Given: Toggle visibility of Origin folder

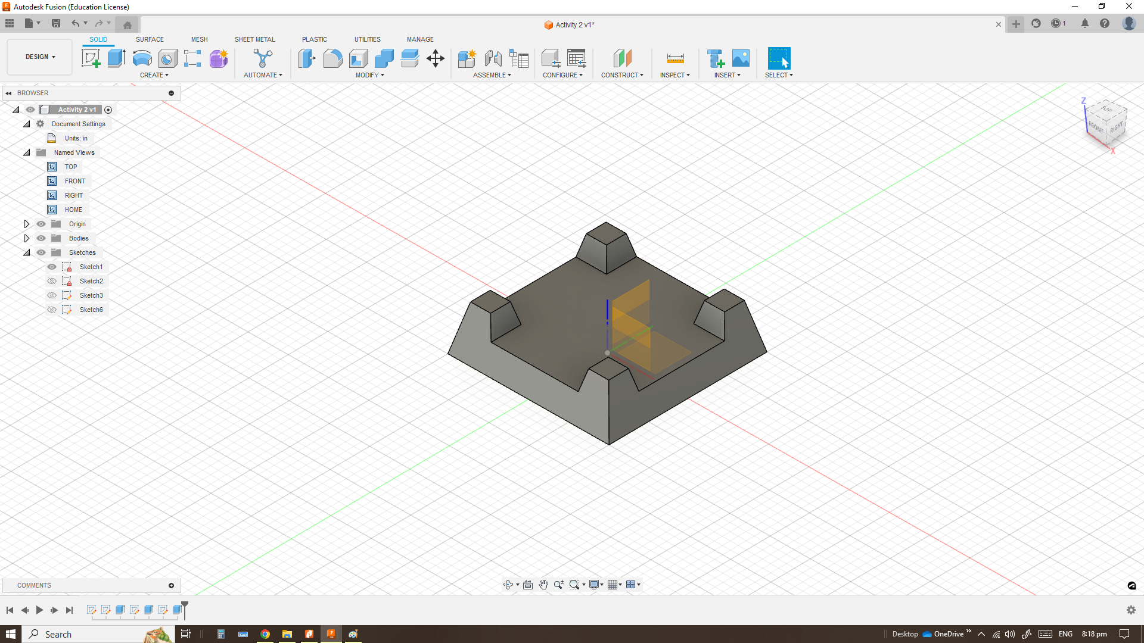Looking at the screenshot, I should pos(41,224).
